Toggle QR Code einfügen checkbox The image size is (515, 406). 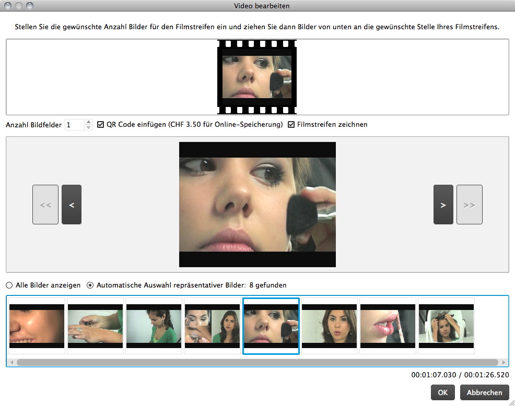(x=100, y=124)
